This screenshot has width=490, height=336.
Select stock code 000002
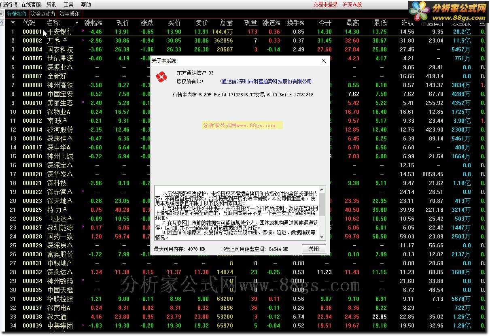coord(32,40)
